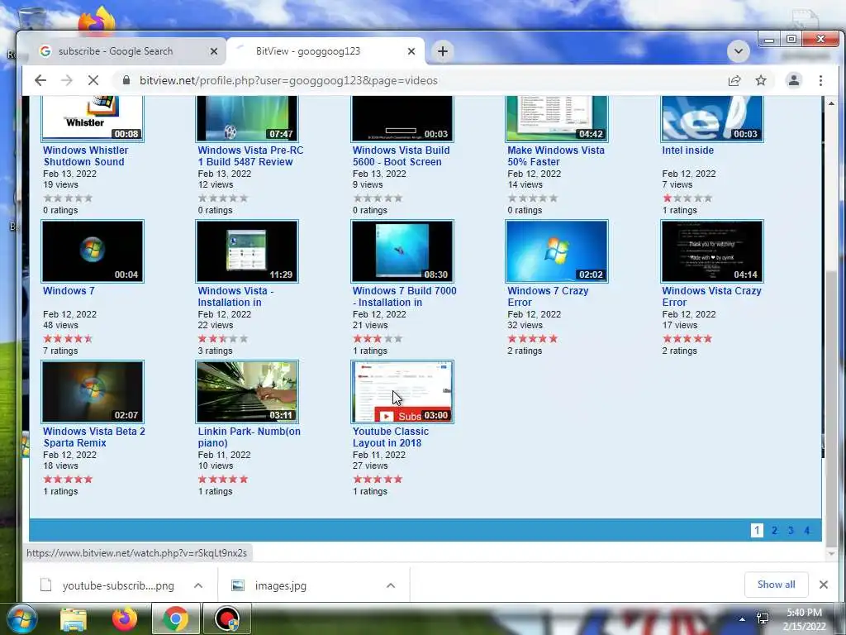Image resolution: width=846 pixels, height=635 pixels.
Task: Click the Windows 7 Crazy Error thumbnail
Action: click(x=557, y=251)
